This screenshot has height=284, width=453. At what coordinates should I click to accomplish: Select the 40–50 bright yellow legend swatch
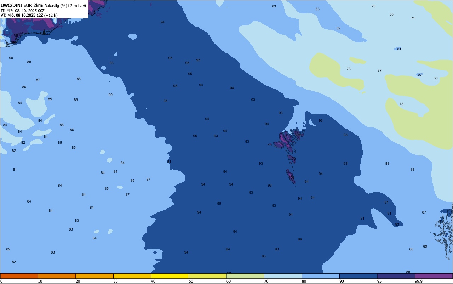170,276
